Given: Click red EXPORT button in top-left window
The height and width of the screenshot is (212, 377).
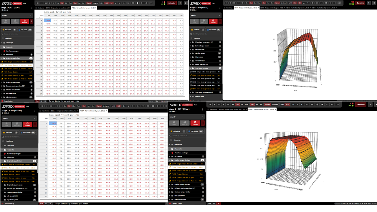Looking at the screenshot, I should coord(24,21).
